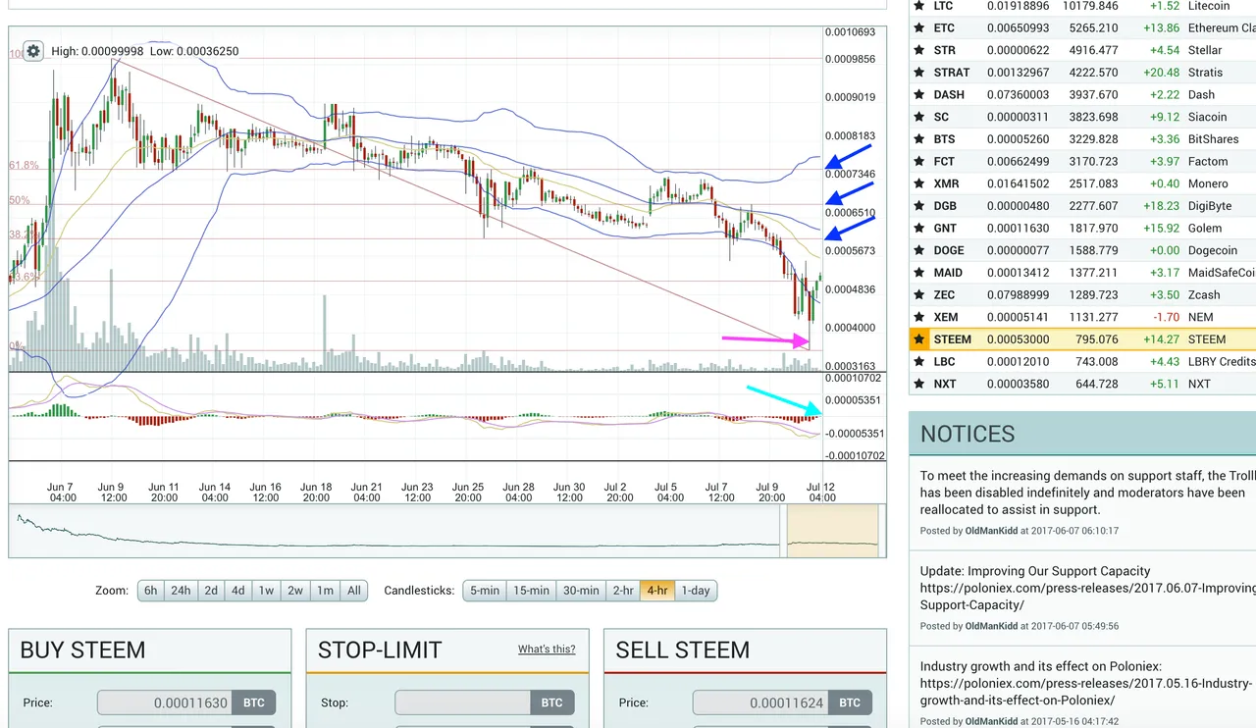
Task: Set chart zoom to 1m
Action: [x=325, y=591]
